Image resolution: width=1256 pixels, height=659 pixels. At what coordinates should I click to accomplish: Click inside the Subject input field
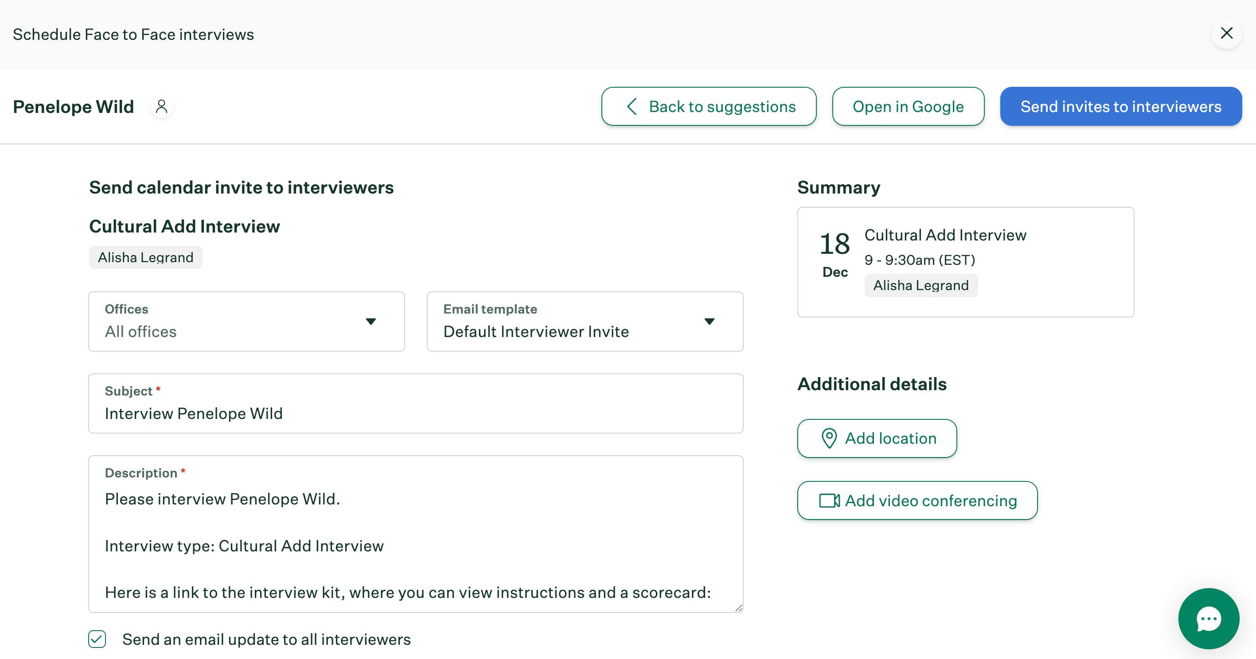[414, 413]
